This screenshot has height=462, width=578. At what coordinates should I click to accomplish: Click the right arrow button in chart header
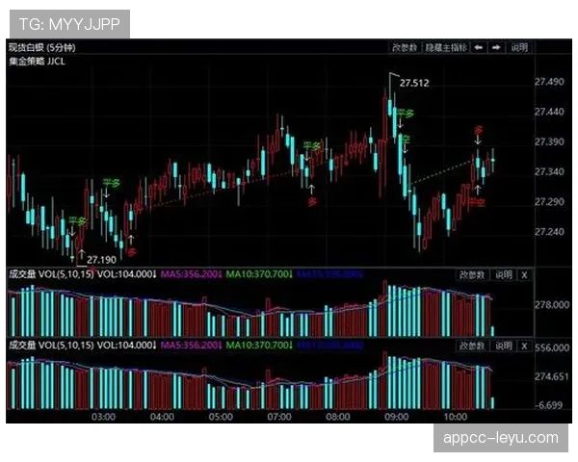[495, 46]
